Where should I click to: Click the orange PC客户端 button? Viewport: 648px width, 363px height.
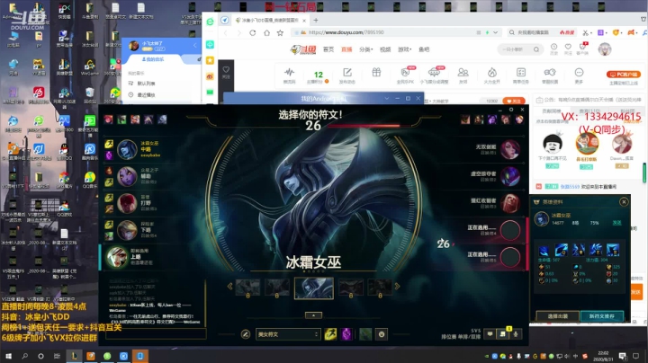(x=623, y=75)
